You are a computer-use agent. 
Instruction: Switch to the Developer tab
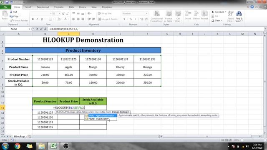107,7
